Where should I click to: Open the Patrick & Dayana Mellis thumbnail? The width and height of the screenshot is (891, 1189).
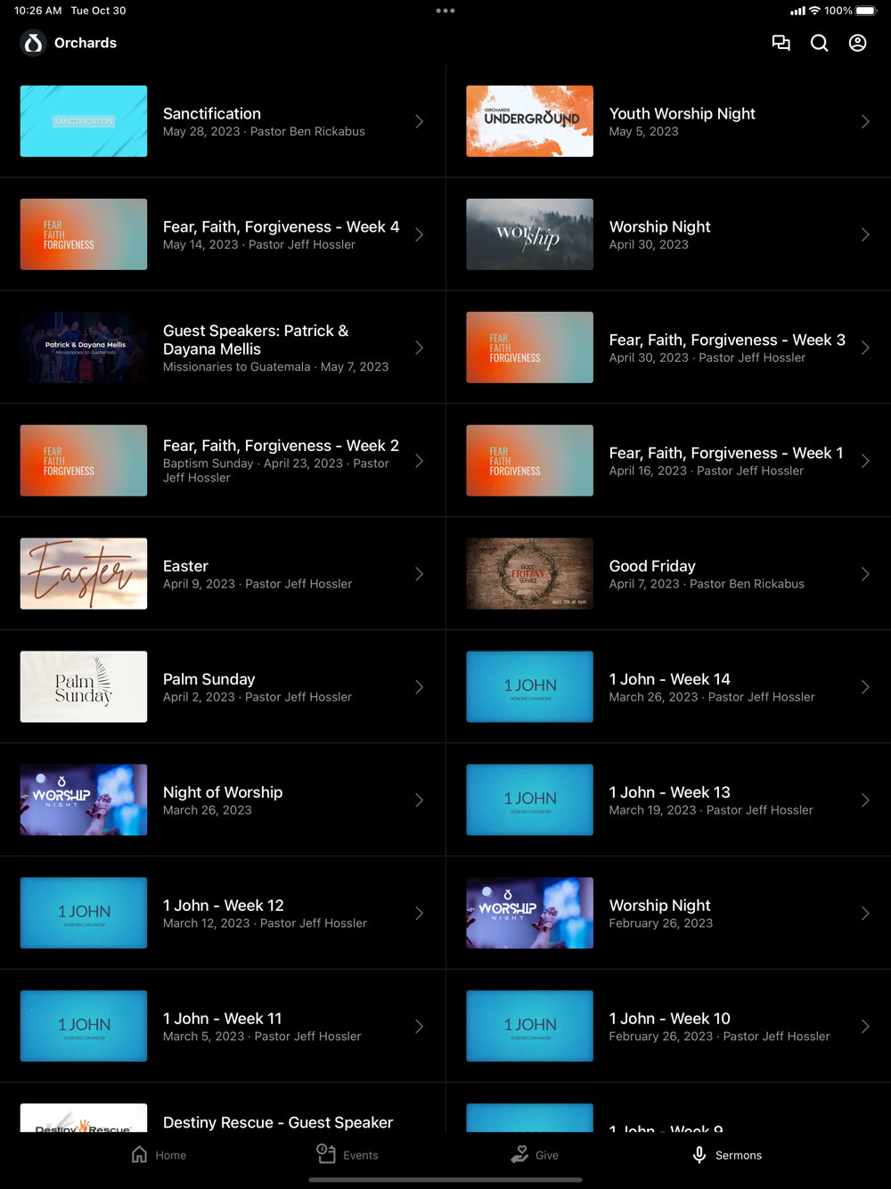click(84, 348)
